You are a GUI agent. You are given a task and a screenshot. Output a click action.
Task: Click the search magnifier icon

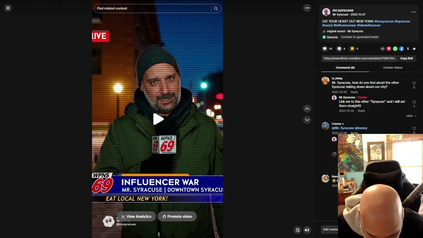216,9
